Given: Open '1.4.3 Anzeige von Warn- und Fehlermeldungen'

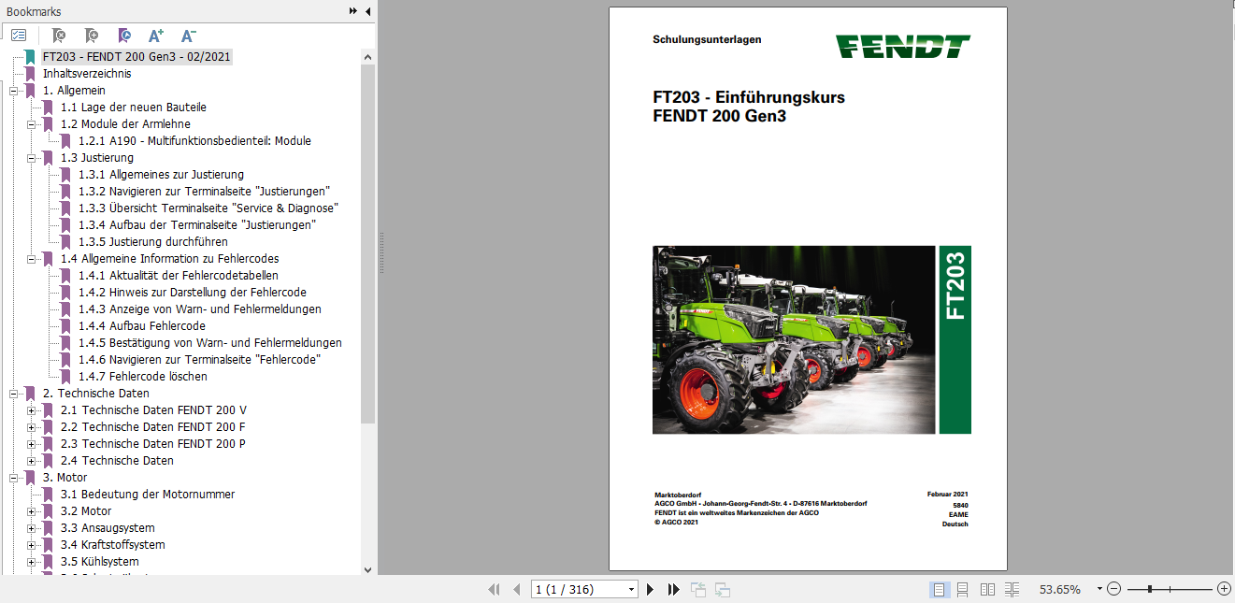Looking at the screenshot, I should click(x=200, y=309).
